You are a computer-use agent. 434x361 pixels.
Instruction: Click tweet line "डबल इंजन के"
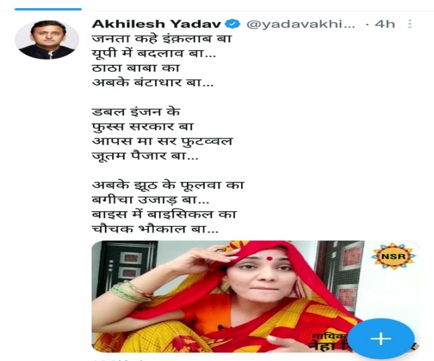coord(136,112)
